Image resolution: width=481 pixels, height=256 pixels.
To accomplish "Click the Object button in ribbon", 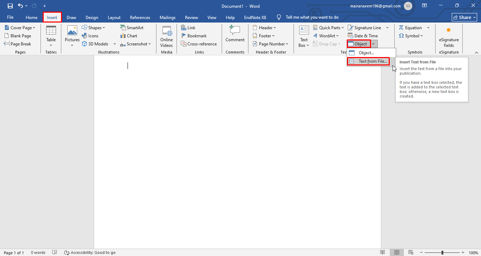I will [359, 44].
